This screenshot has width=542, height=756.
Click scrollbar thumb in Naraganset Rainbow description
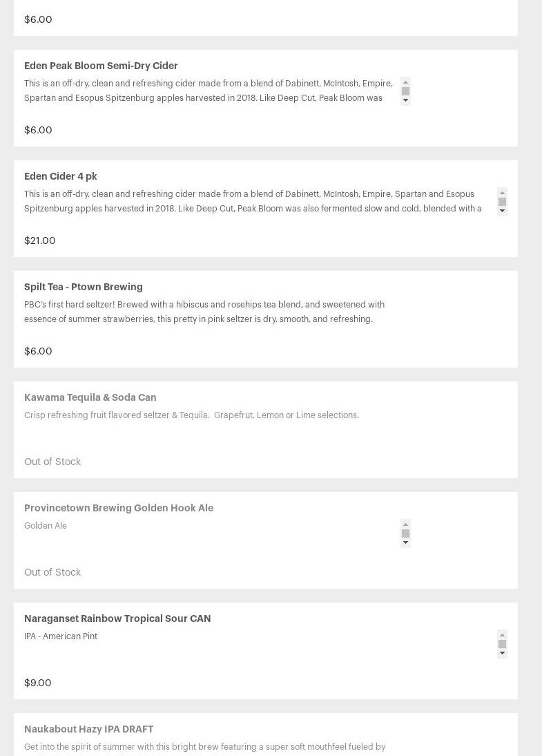coord(502,643)
